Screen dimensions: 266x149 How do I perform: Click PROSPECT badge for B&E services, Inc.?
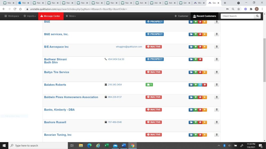[x=155, y=34]
